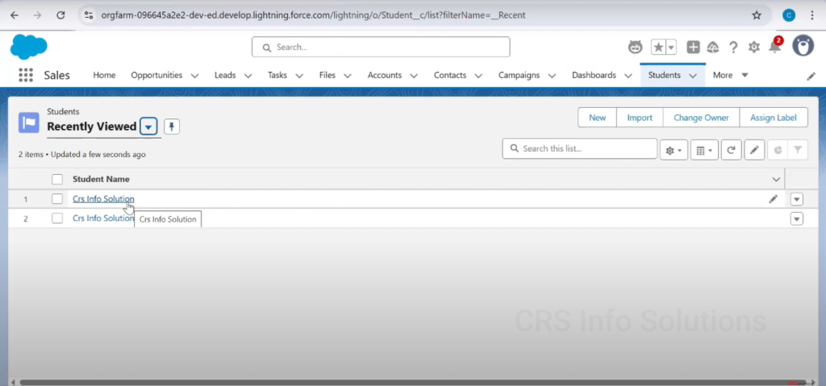Select the checkbox for row 2

57,218
